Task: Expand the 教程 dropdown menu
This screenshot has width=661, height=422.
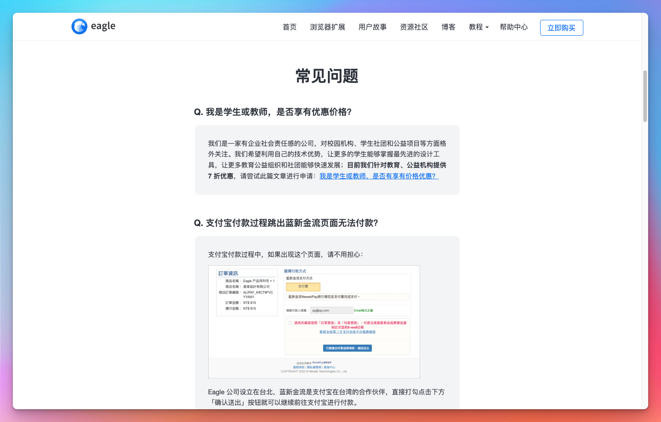Action: coord(479,27)
